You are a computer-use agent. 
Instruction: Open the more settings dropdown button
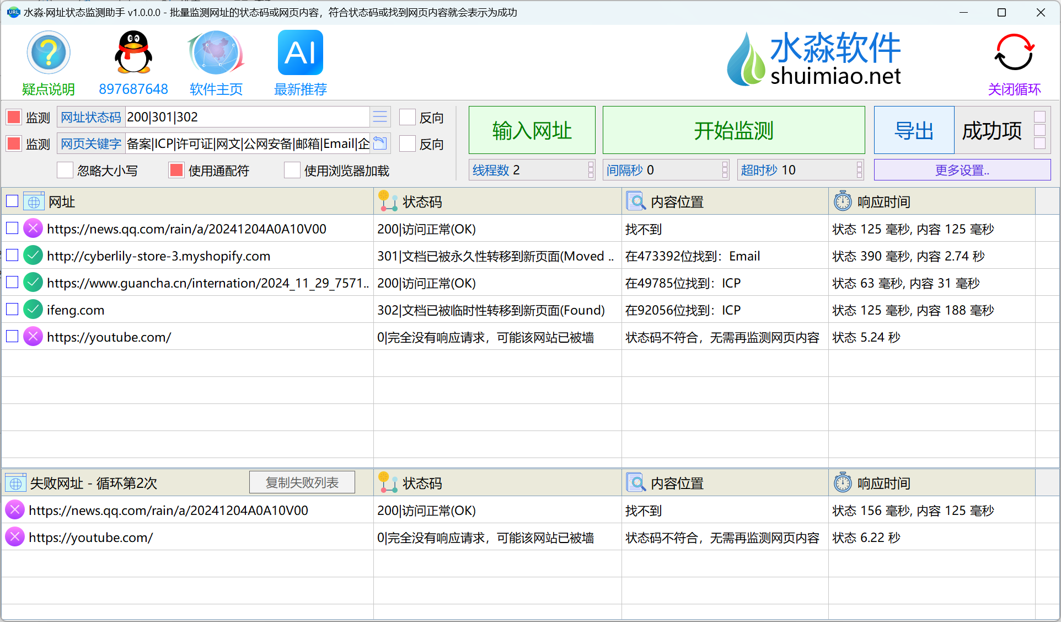(x=962, y=170)
